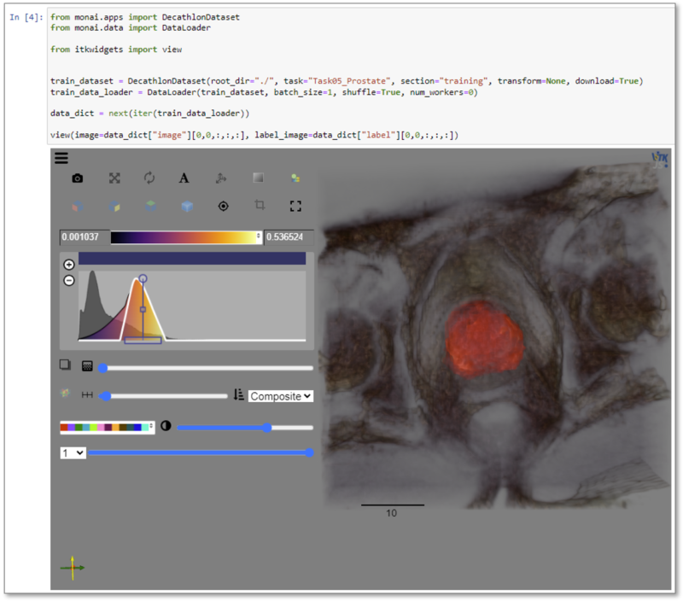Screen dimensions: 683x601
Task: Click the plus zoom button on the histogram
Action: click(x=68, y=264)
